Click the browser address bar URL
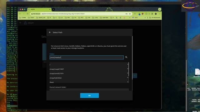Image resolution: width=200 pixels, height=112 pixels. point(63,14)
